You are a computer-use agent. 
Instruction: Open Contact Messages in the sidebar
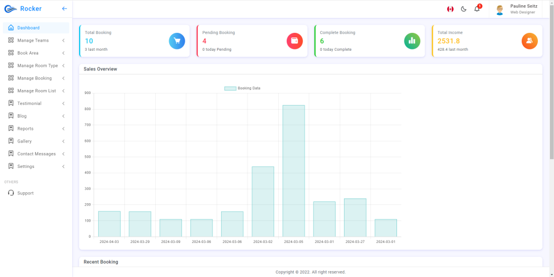(x=36, y=154)
